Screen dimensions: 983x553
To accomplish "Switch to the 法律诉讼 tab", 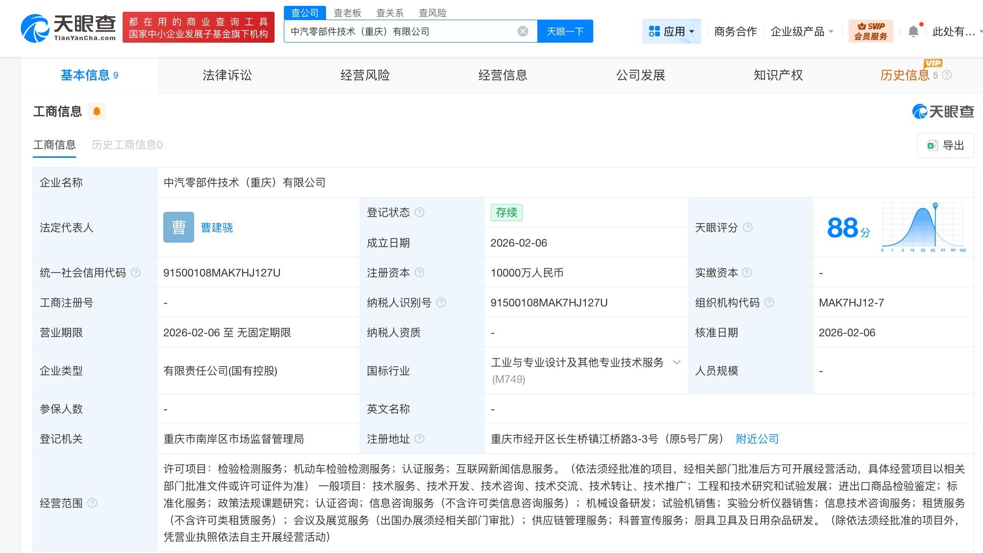I will tap(226, 75).
